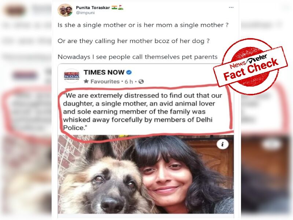Open the @impuni handle link

tap(85, 13)
